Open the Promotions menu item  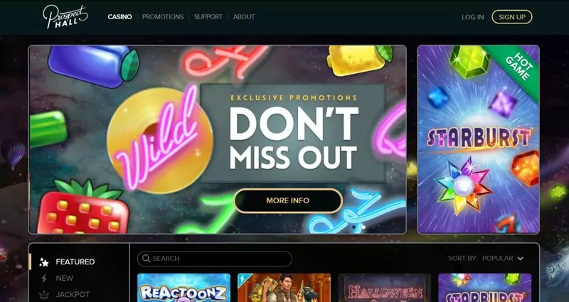coord(163,17)
